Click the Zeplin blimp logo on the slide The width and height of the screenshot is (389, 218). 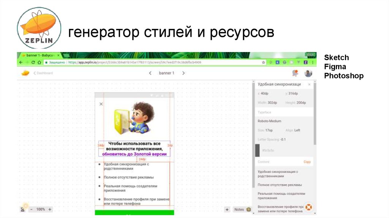[x=39, y=28]
